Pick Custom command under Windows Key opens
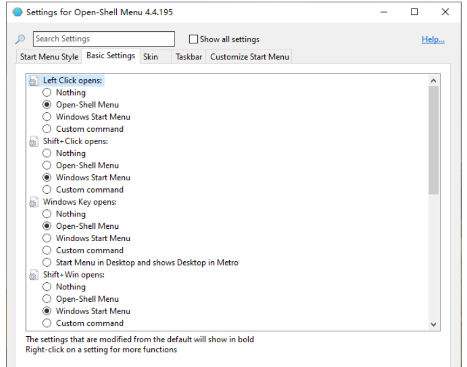The width and height of the screenshot is (467, 367). tap(47, 250)
